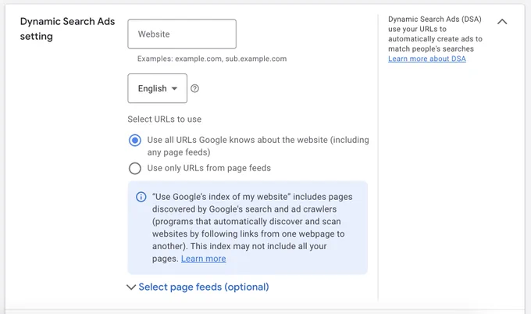Click the 'Select URLs to use' label
531x314 pixels.
point(165,120)
